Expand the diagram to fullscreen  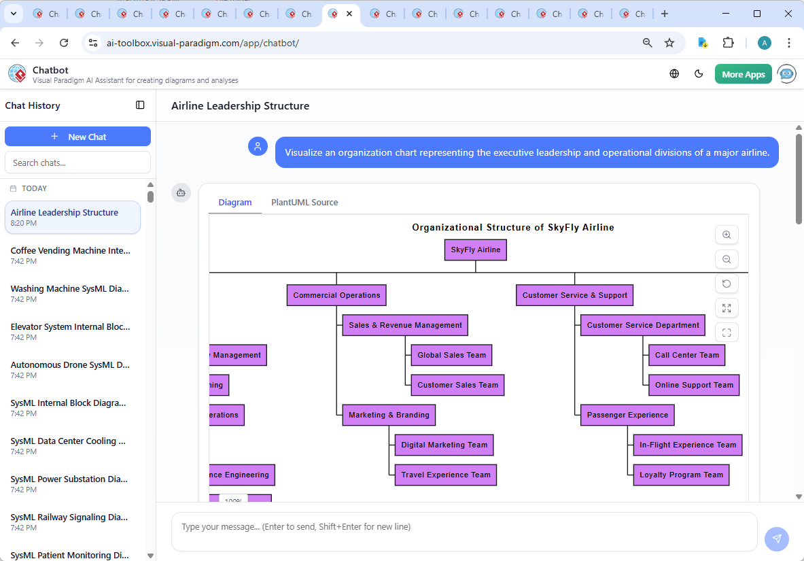click(727, 308)
